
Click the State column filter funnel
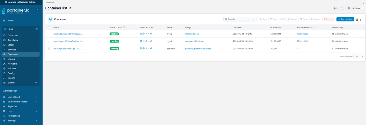pos(124,28)
